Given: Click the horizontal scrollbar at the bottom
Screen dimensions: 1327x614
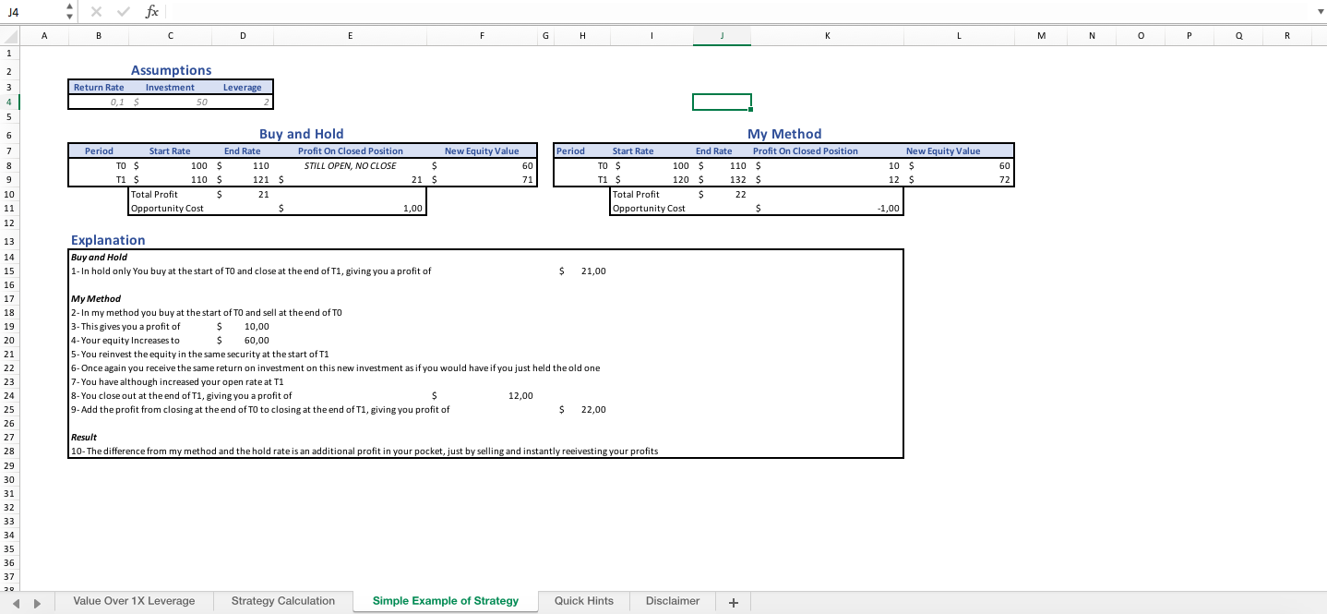Looking at the screenshot, I should click(1015, 602).
